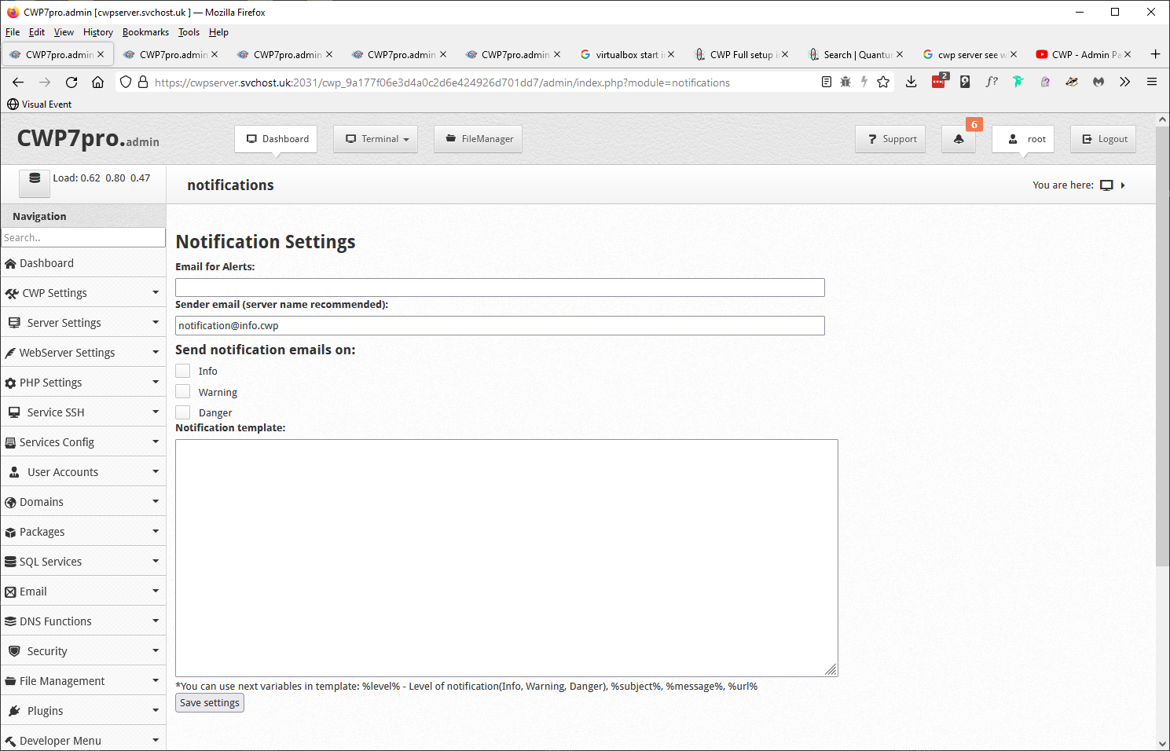Click the notification bell icon
The image size is (1170, 751).
point(959,139)
